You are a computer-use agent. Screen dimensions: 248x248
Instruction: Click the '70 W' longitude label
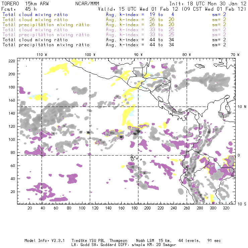tap(235, 55)
